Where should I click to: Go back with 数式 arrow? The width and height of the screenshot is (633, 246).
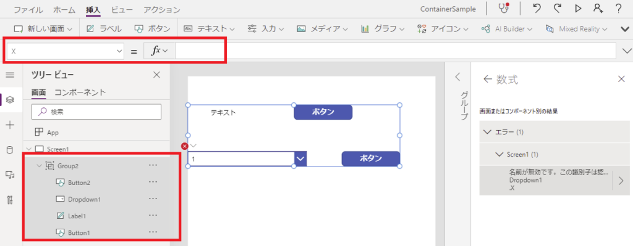pyautogui.click(x=488, y=80)
